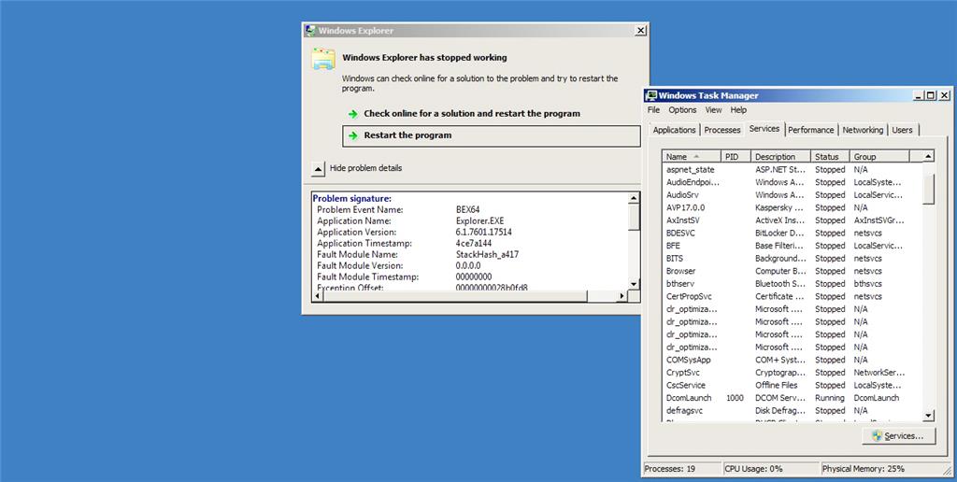Click the PID value 1000

click(735, 398)
